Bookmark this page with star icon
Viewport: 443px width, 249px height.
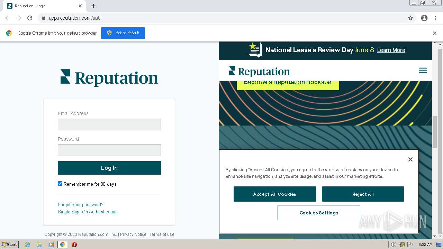[x=410, y=18]
